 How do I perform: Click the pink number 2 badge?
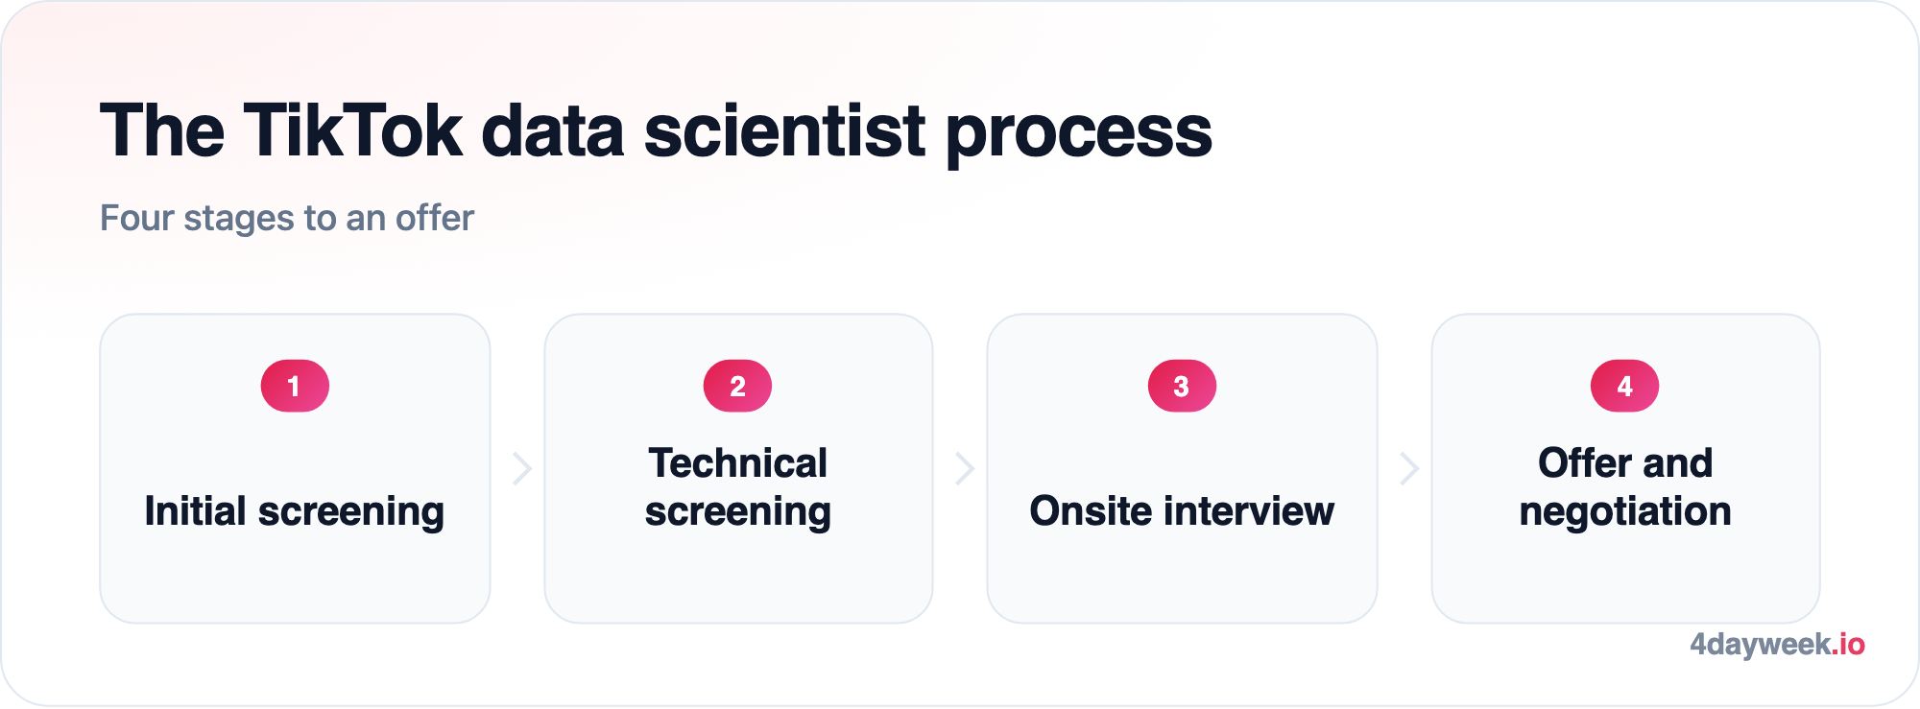click(737, 386)
